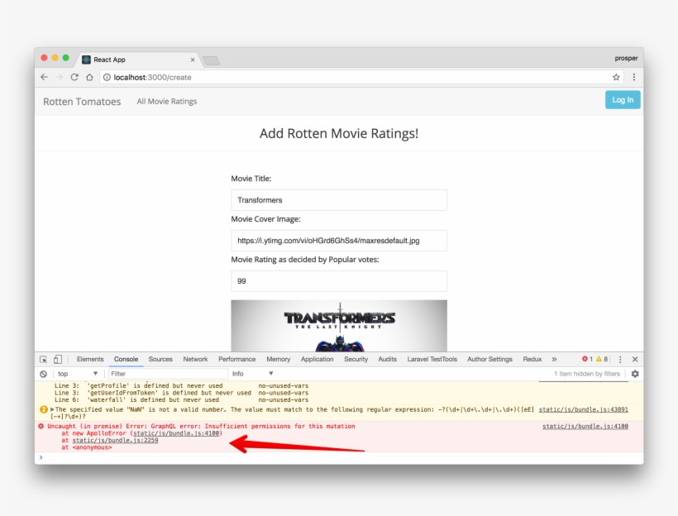This screenshot has height=516, width=678.
Task: Open the DevTools three-dot customize menu
Action: pos(620,359)
